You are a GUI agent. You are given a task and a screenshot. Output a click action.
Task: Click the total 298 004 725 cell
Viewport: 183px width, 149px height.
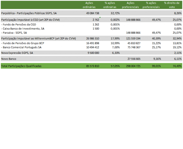(133, 66)
